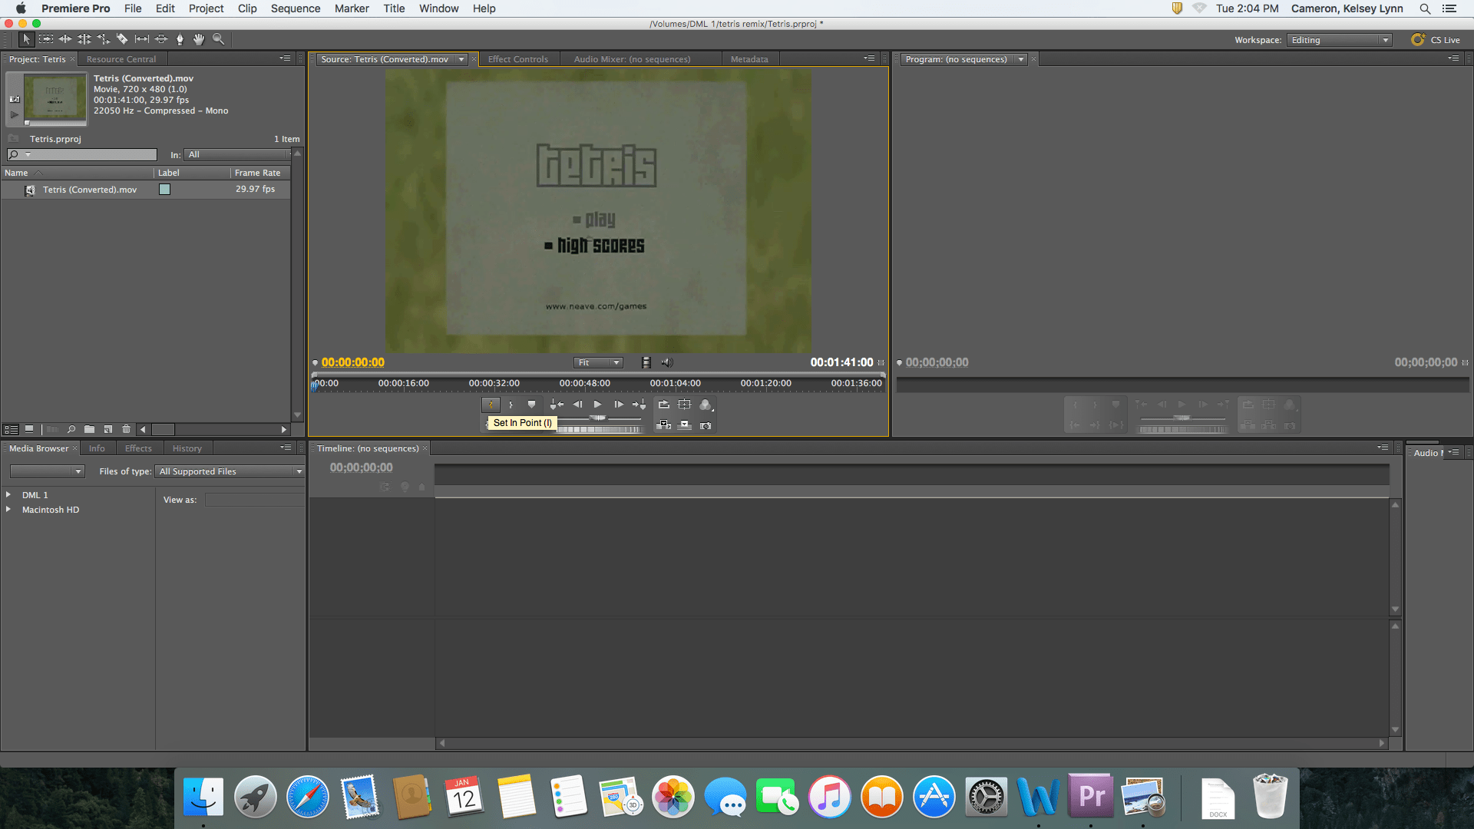Click the Source monitor shuttle slider
This screenshot has height=829, width=1474.
click(x=597, y=418)
